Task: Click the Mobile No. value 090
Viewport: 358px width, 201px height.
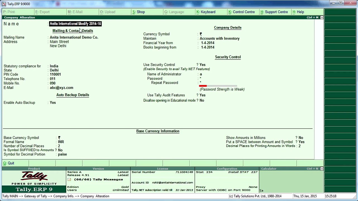Action: click(x=52, y=83)
